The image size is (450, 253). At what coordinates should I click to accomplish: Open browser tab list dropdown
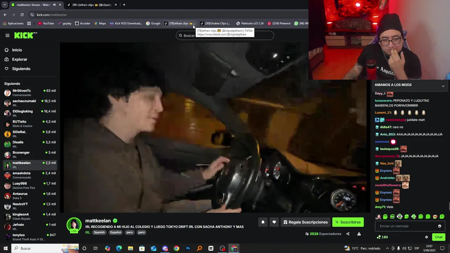[x=4, y=5]
